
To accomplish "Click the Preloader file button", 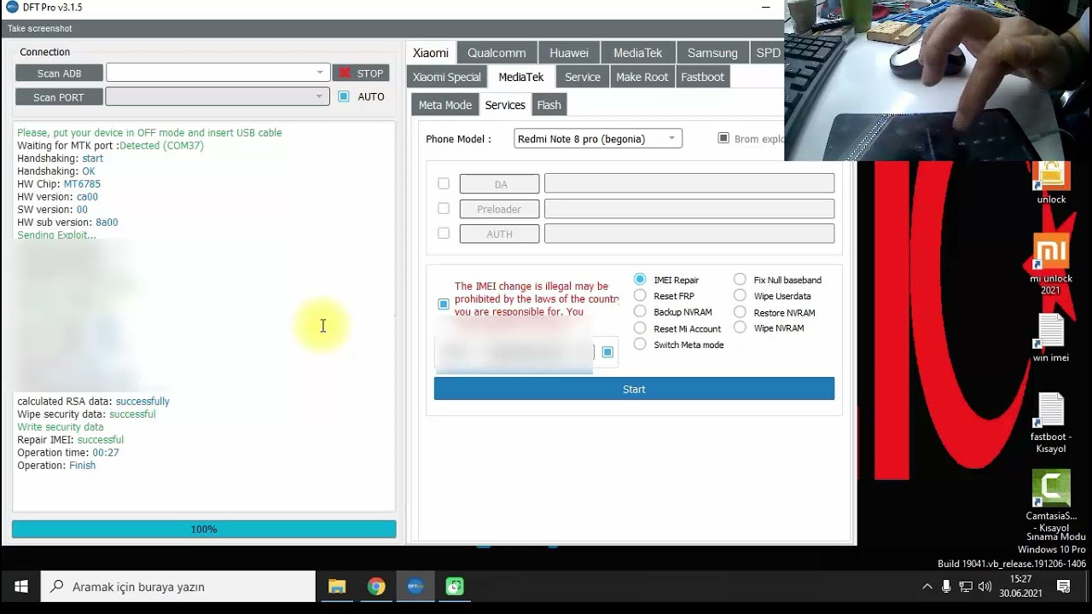I will coord(499,209).
